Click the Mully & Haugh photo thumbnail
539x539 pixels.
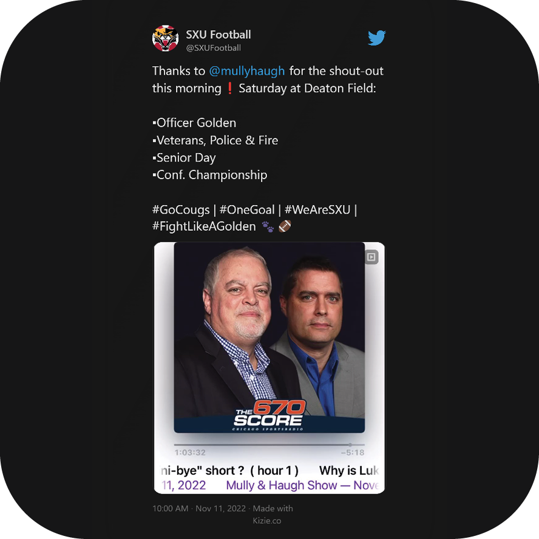click(x=269, y=337)
